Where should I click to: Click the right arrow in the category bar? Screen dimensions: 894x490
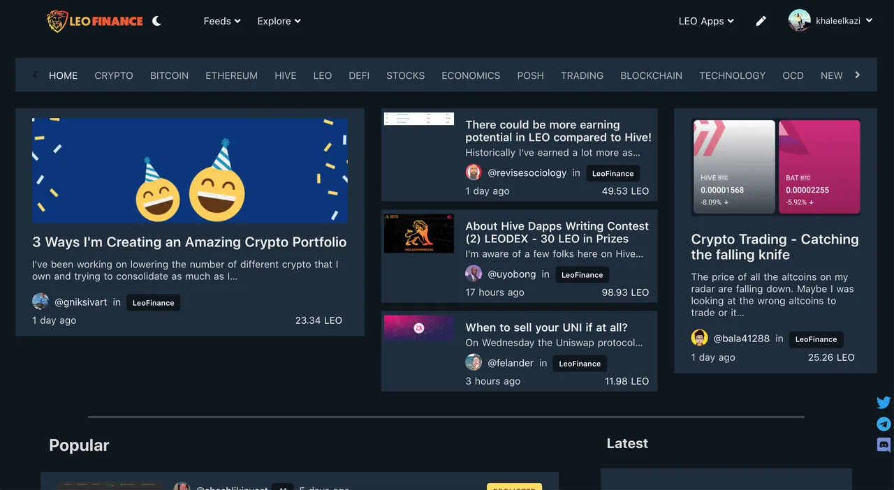[x=858, y=75]
